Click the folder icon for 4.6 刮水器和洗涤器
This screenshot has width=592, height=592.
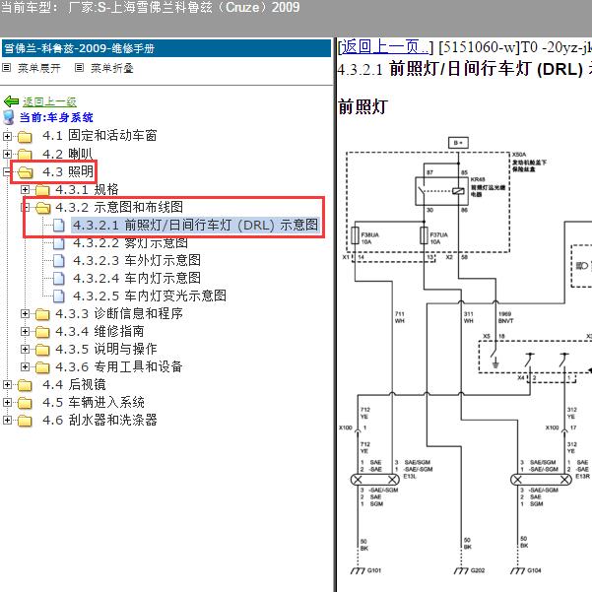25,421
